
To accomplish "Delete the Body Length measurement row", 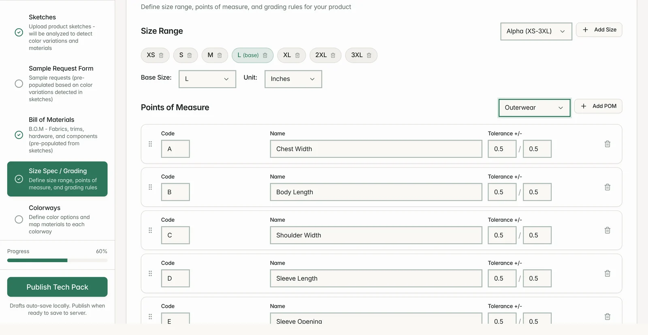I will pyautogui.click(x=607, y=187).
